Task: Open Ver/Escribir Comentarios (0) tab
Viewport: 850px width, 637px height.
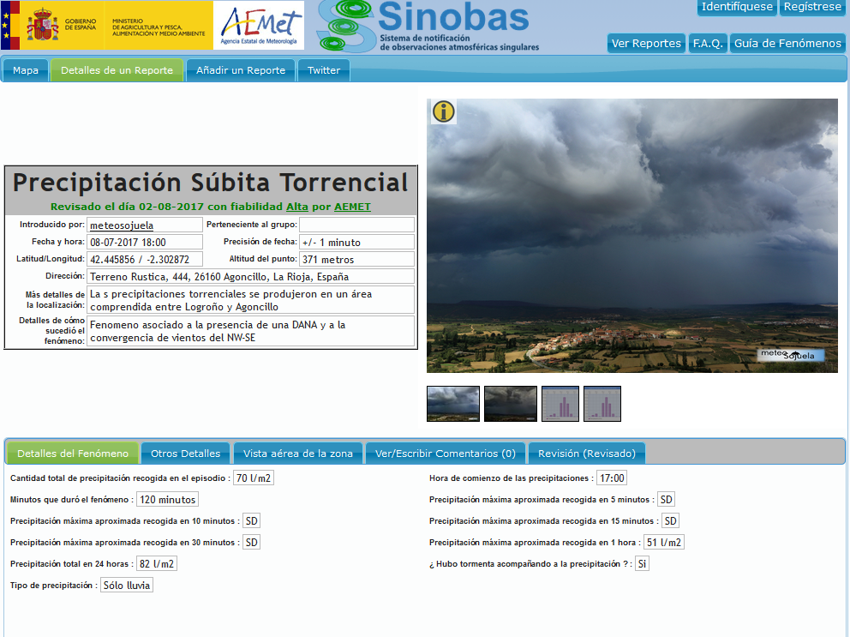Action: coord(446,454)
